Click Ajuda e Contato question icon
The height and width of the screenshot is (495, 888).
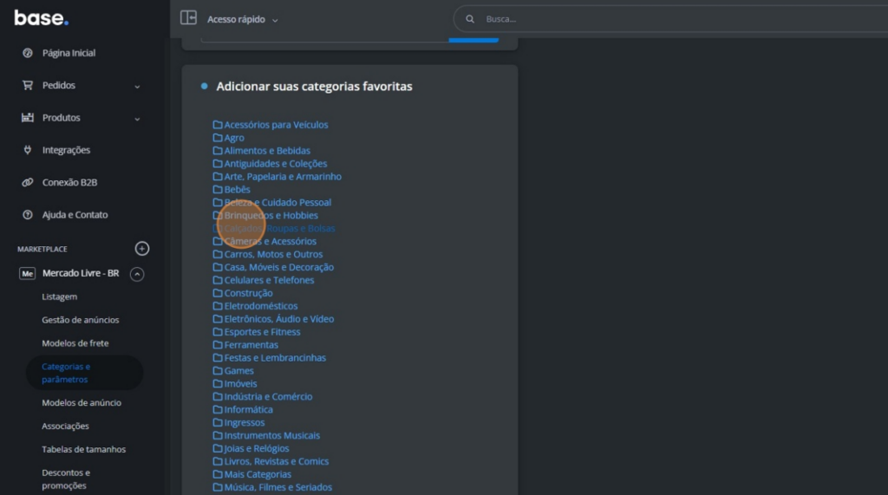(27, 215)
